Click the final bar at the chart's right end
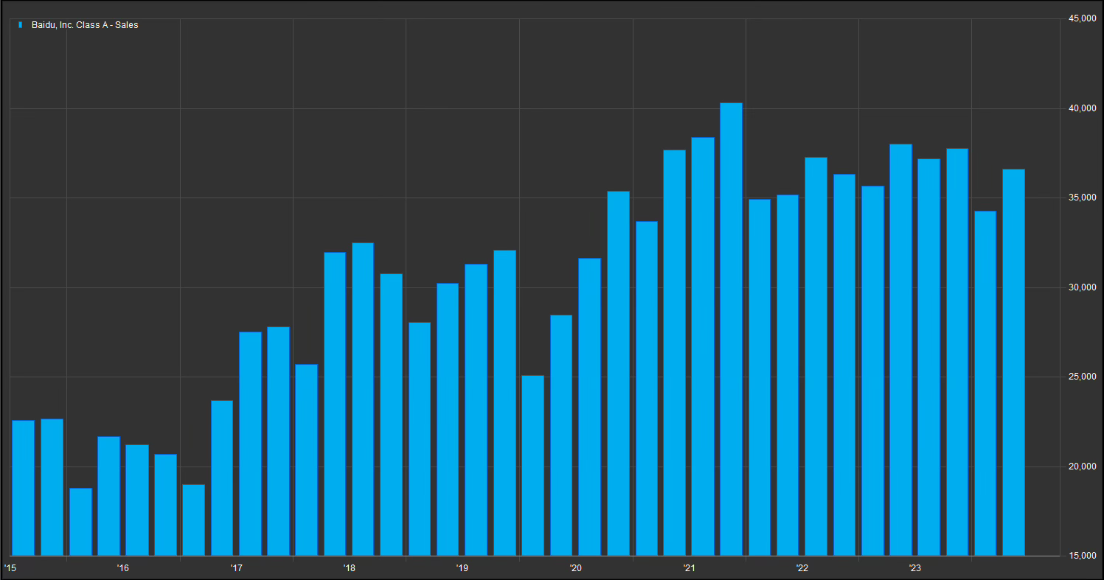Viewport: 1104px width, 580px height. coord(1013,362)
